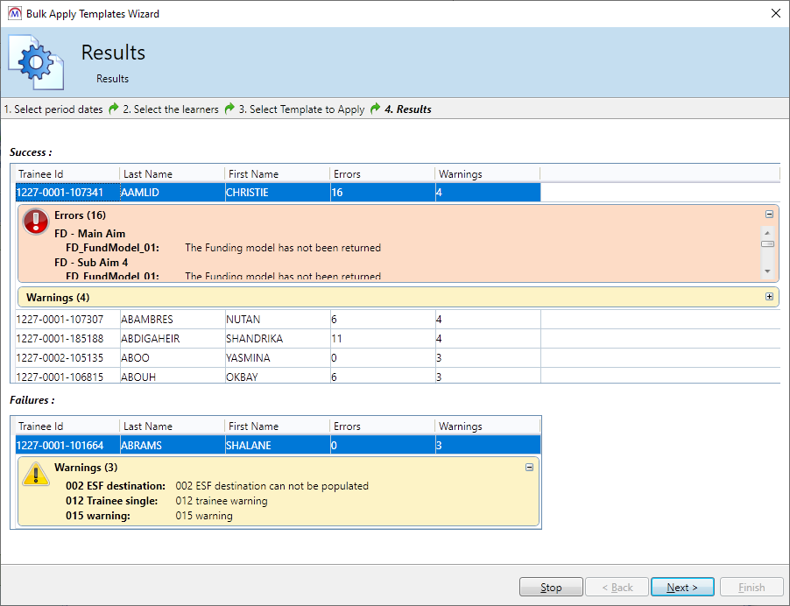Screen dimensions: 790x606
Task: Click the red error icon beside Errors (16)
Action: pyautogui.click(x=36, y=222)
